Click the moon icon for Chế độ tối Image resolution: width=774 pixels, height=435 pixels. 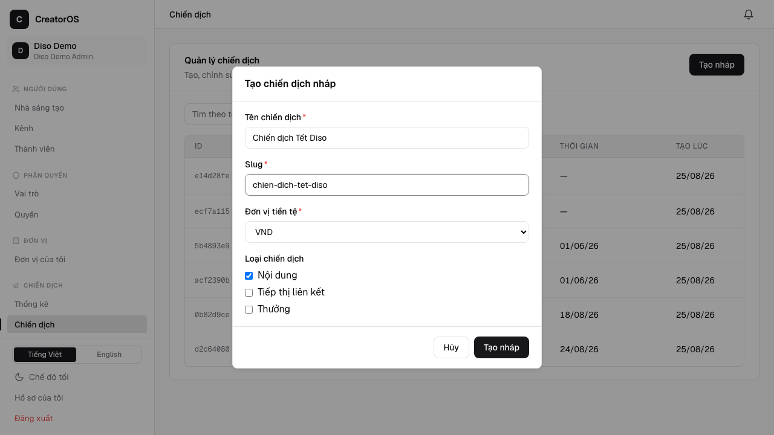(x=19, y=377)
